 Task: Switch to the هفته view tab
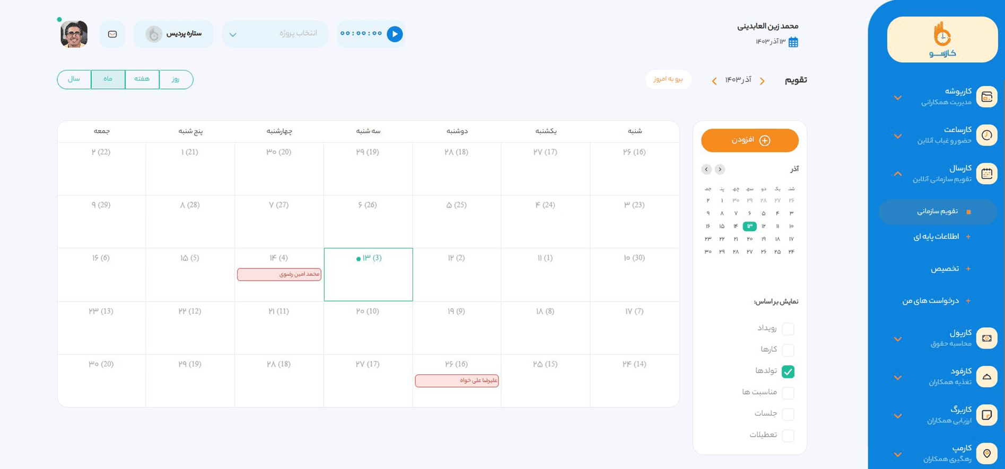(142, 79)
